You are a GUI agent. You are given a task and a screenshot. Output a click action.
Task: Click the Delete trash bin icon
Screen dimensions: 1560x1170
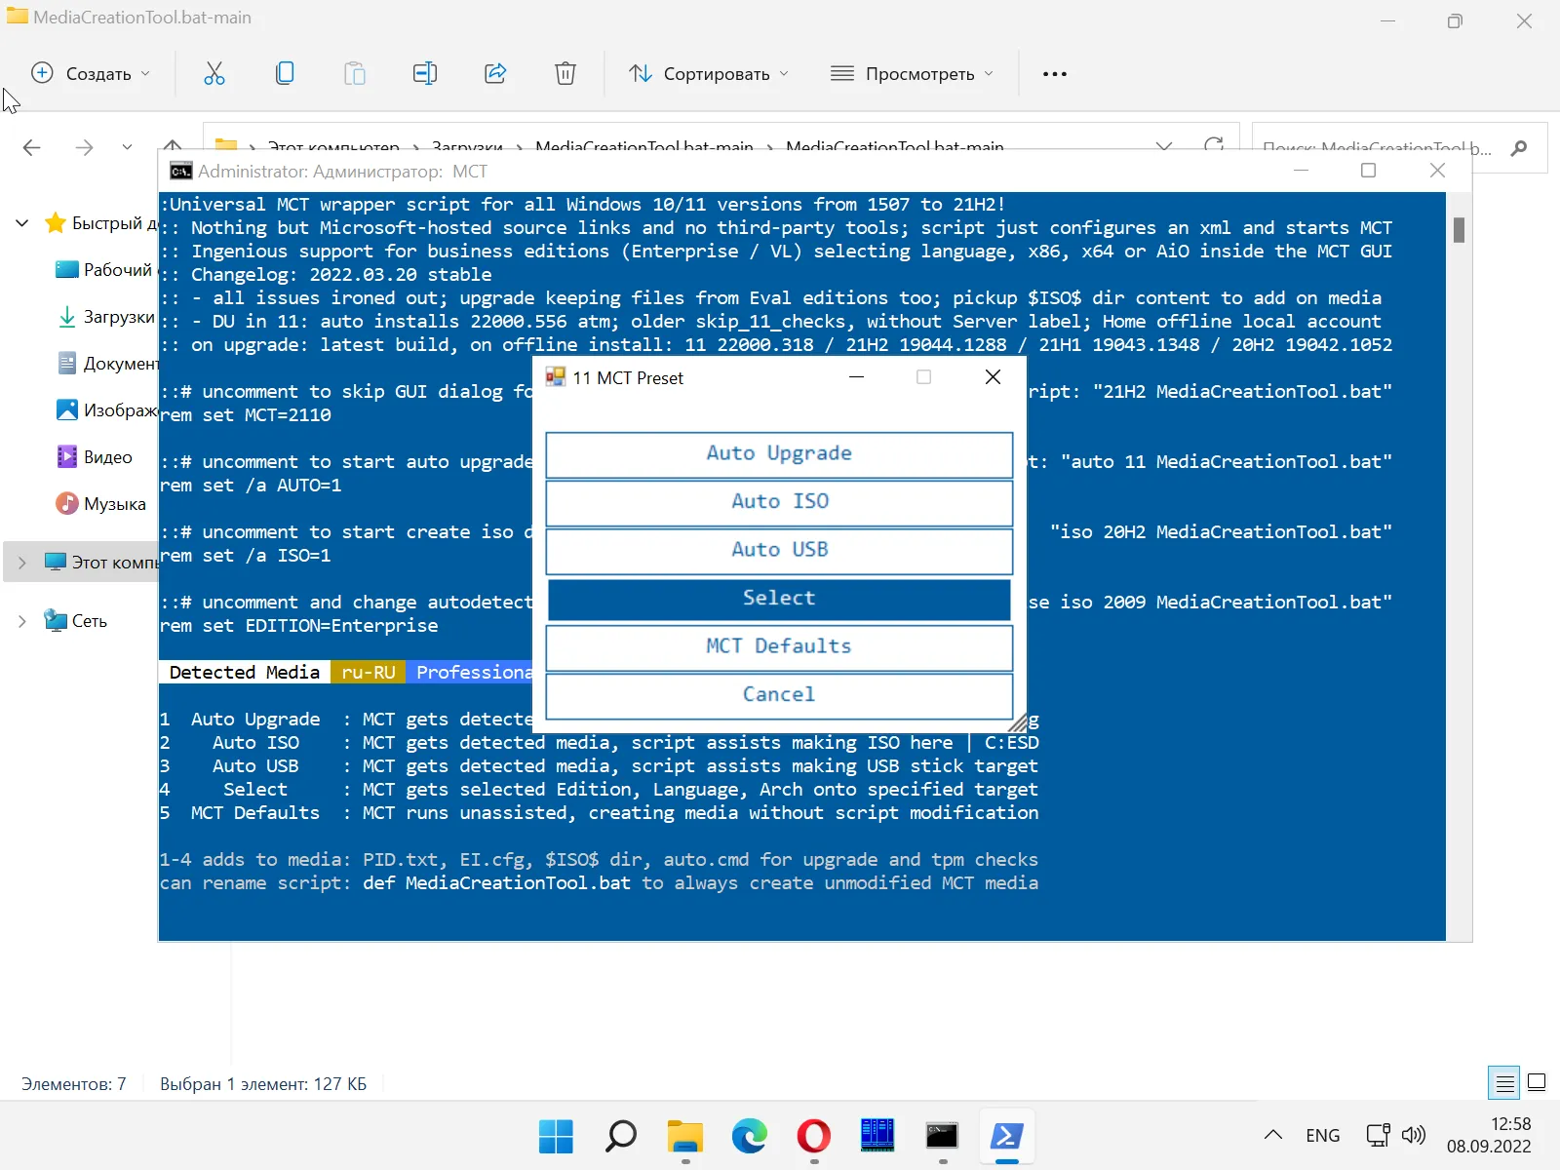tap(565, 73)
